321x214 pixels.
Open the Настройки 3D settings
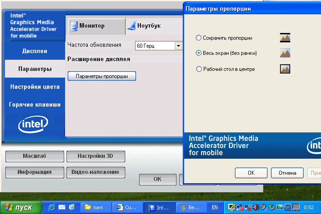95,156
